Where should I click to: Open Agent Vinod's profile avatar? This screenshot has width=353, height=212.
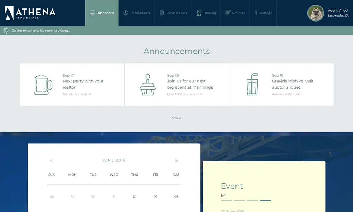(315, 13)
